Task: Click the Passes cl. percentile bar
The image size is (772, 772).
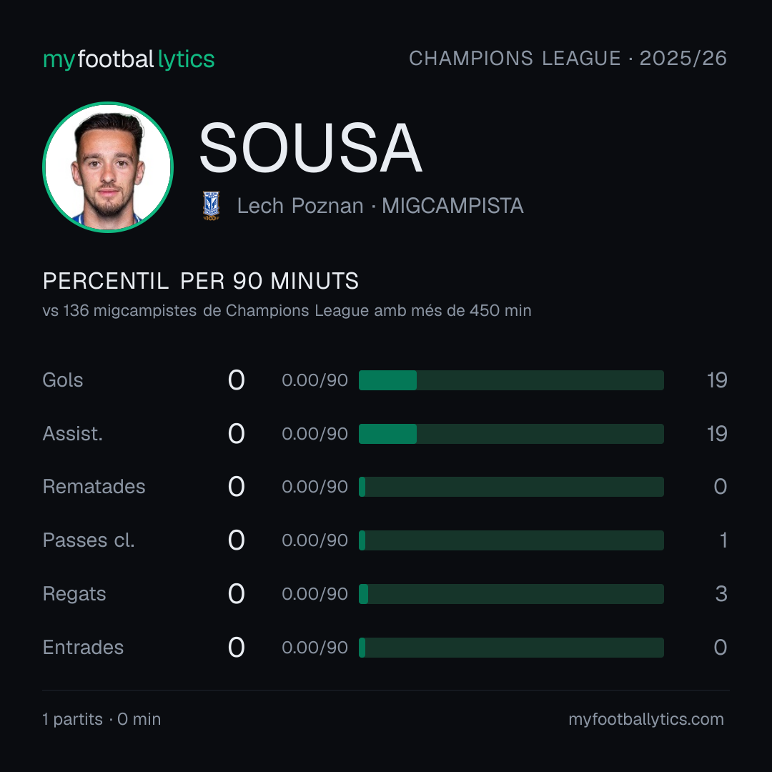Action: [x=511, y=540]
